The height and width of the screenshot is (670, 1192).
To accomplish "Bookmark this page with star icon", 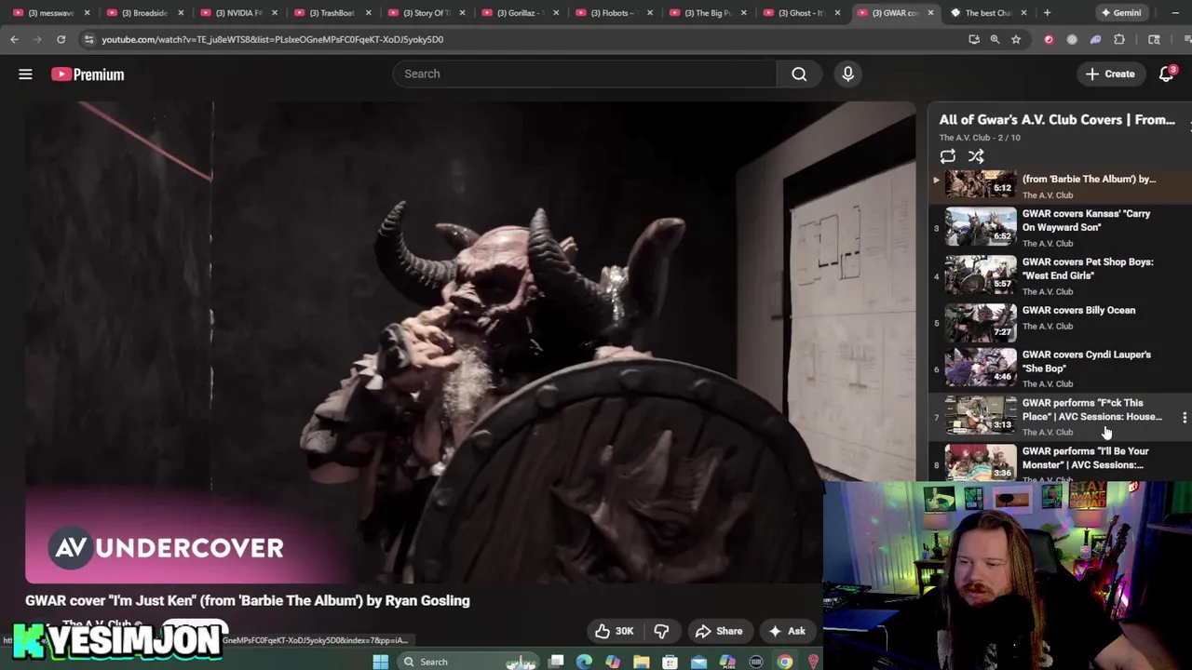I will (x=1016, y=39).
